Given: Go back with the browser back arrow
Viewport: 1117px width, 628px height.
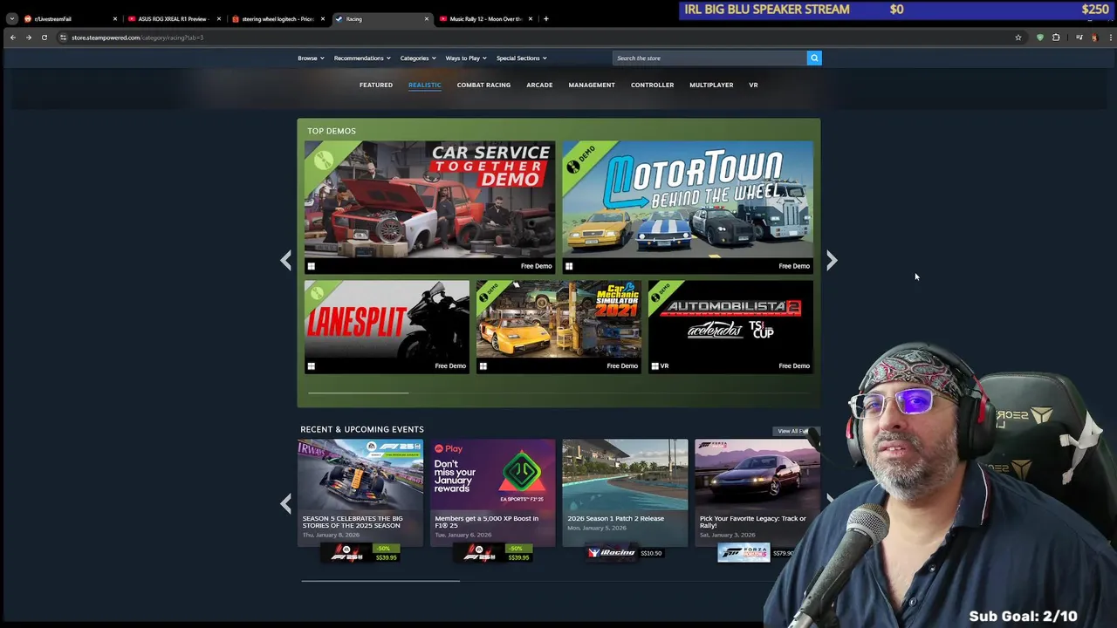Looking at the screenshot, I should [x=12, y=38].
